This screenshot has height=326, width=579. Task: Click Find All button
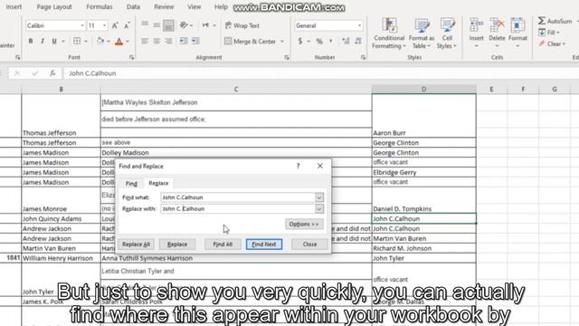[223, 244]
